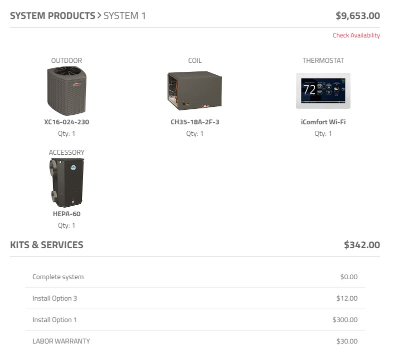
Task: Click the Kits & Services total $342.00
Action: pyautogui.click(x=362, y=245)
